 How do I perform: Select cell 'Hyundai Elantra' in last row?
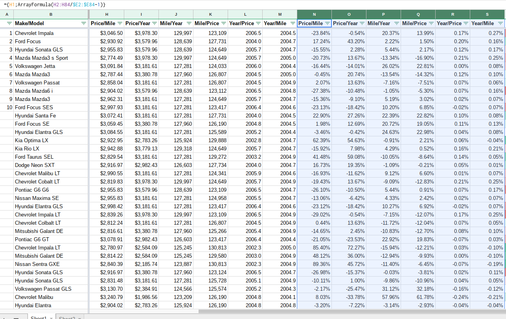click(51, 305)
